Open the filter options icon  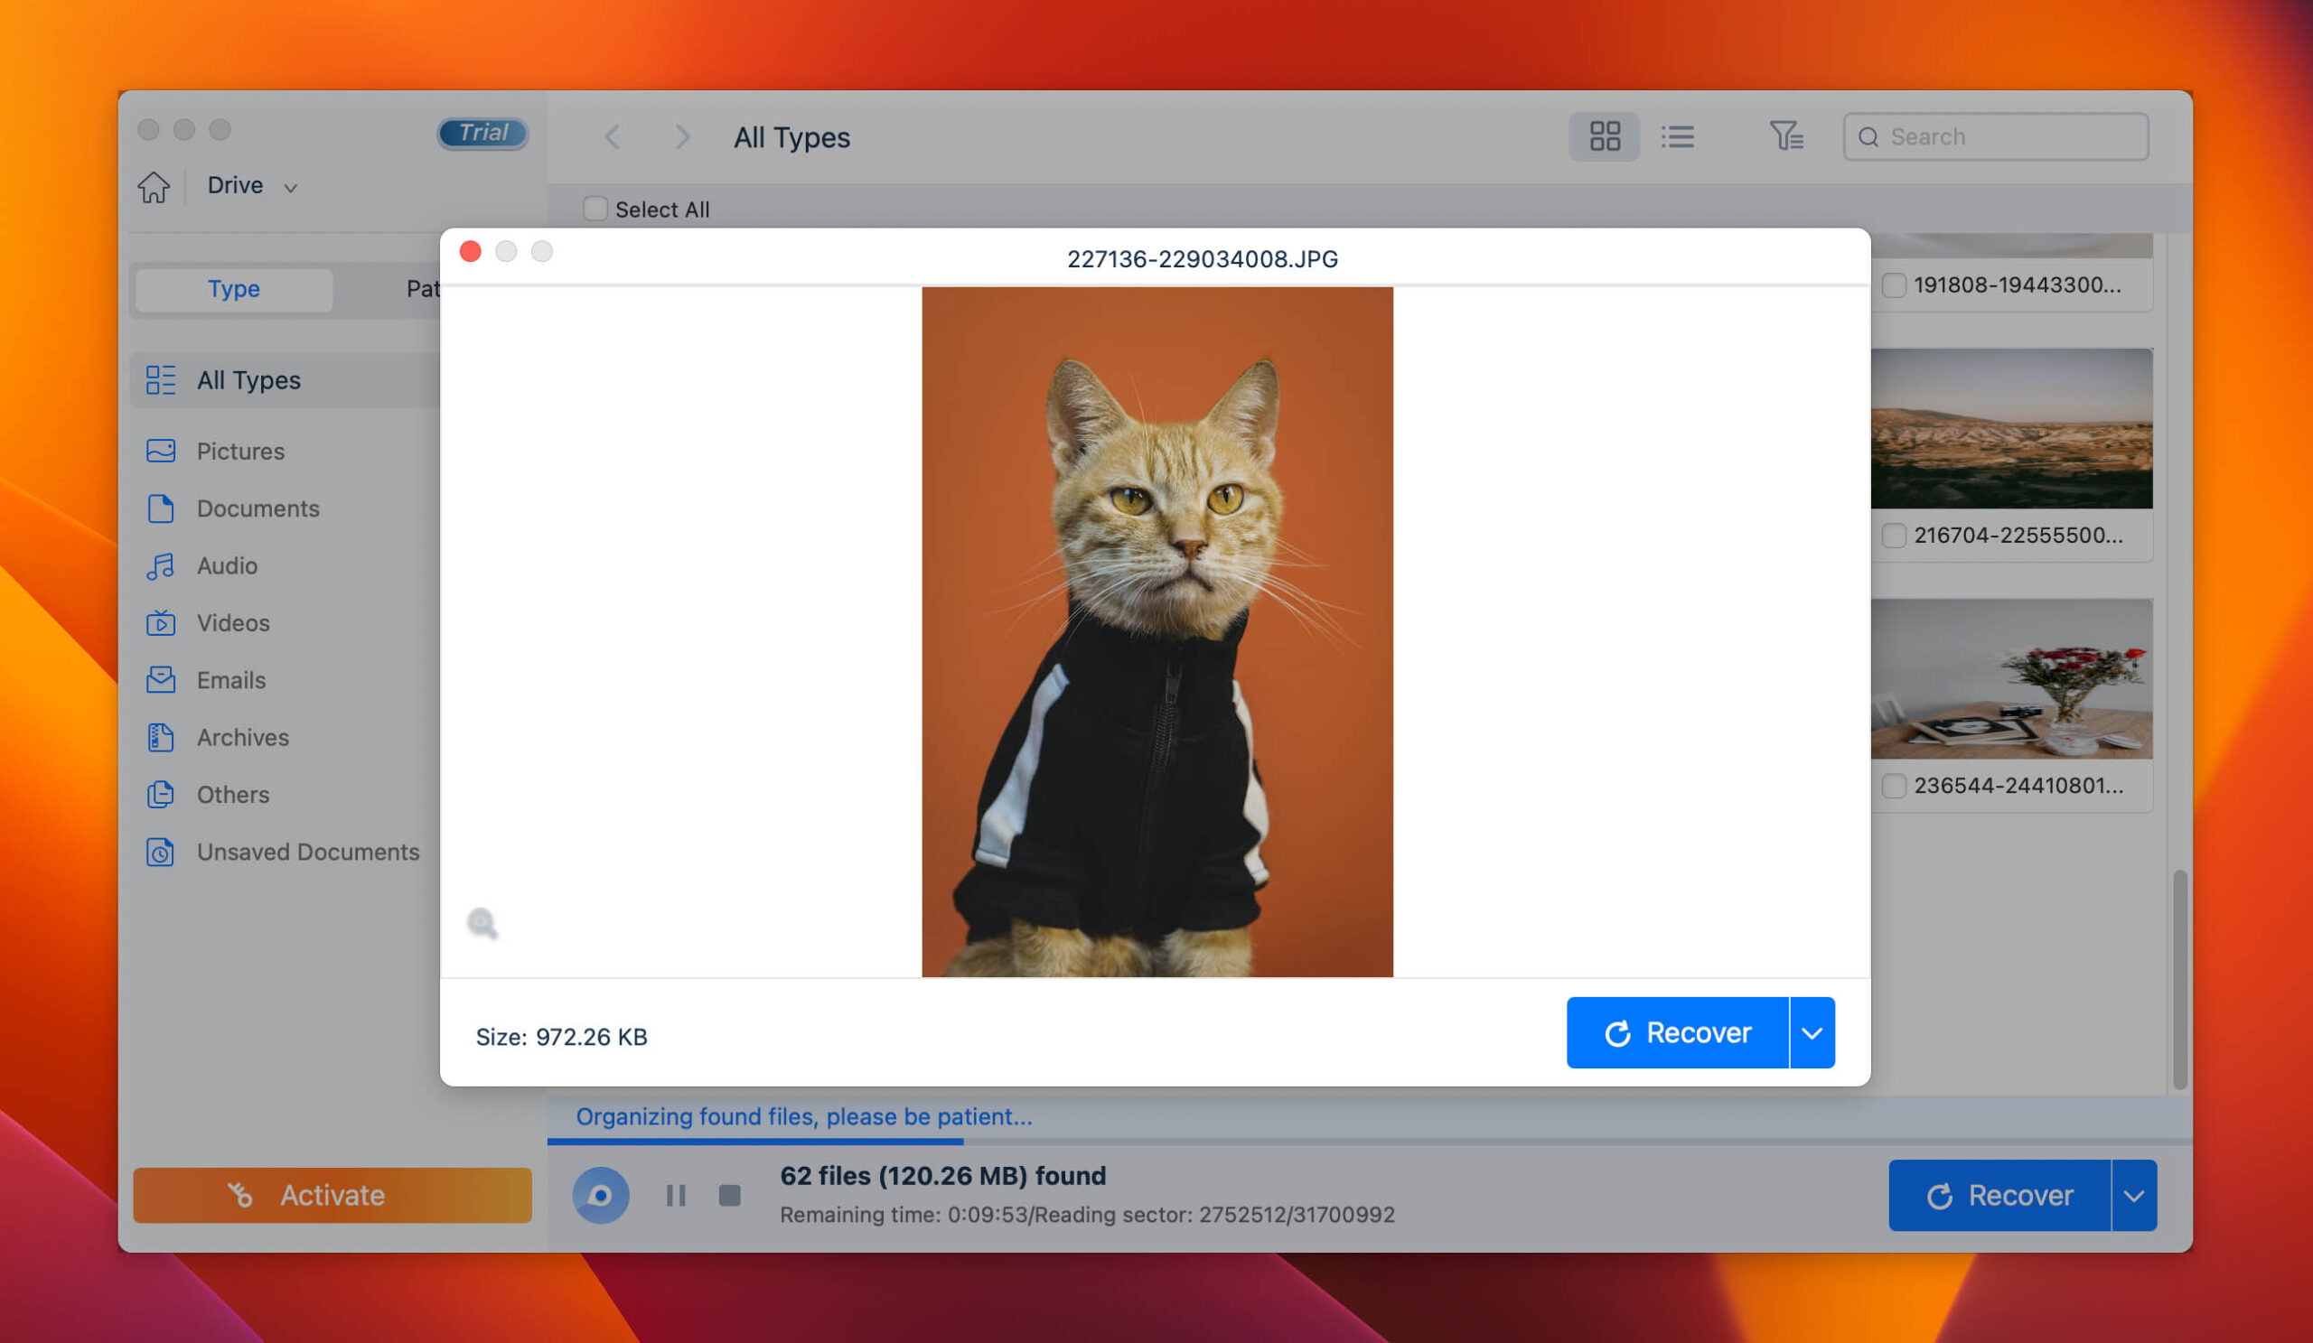[1786, 136]
